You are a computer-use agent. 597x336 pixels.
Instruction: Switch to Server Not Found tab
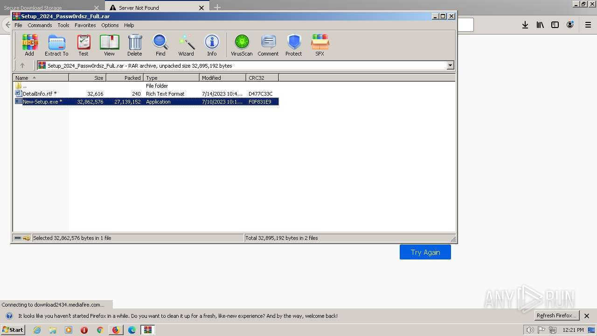point(156,7)
